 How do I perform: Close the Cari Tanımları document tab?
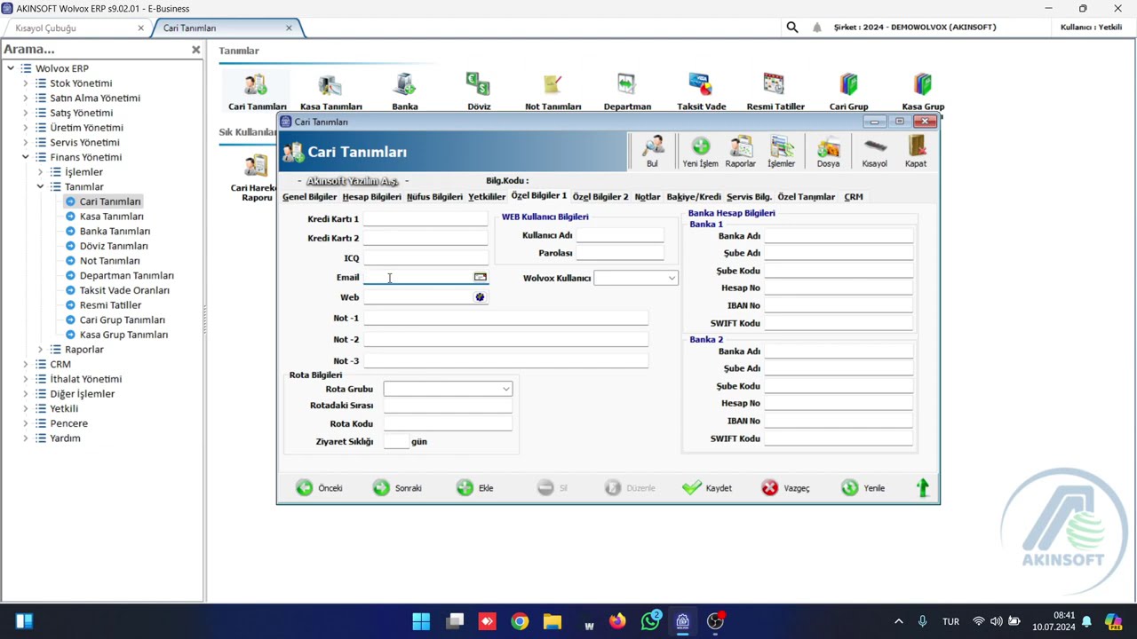[289, 28]
